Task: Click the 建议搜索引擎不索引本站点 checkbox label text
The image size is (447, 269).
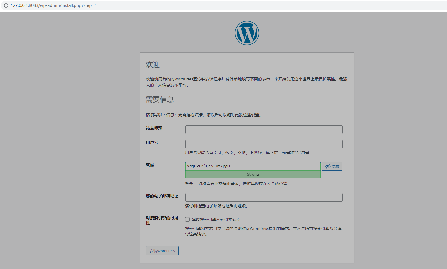Action: pyautogui.click(x=216, y=220)
